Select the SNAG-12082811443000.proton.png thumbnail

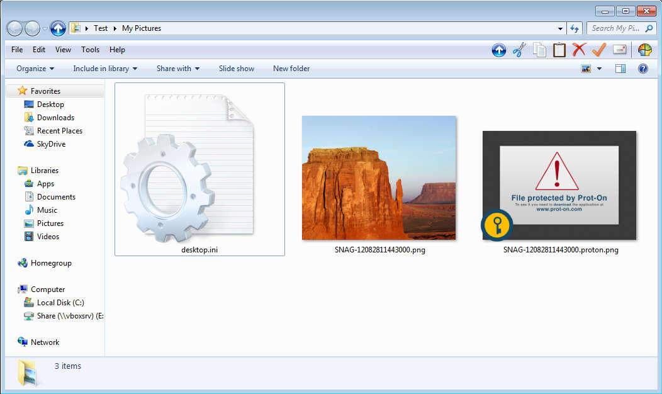[559, 186]
